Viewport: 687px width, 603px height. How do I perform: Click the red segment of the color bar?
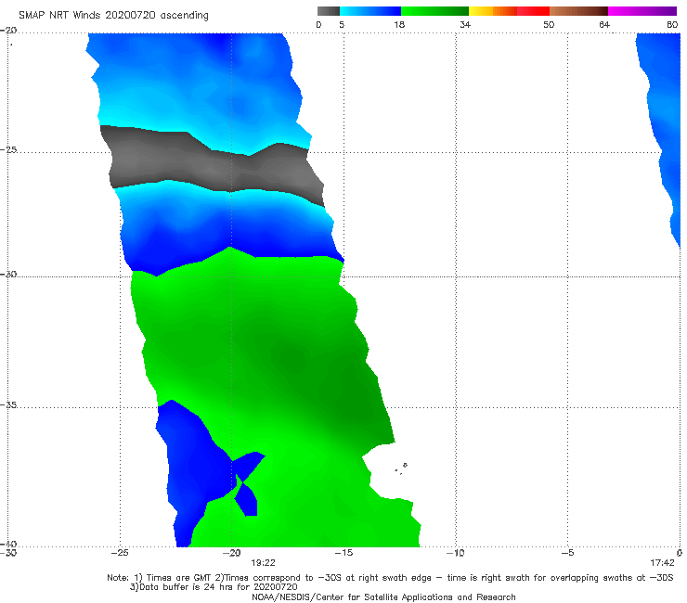(533, 11)
